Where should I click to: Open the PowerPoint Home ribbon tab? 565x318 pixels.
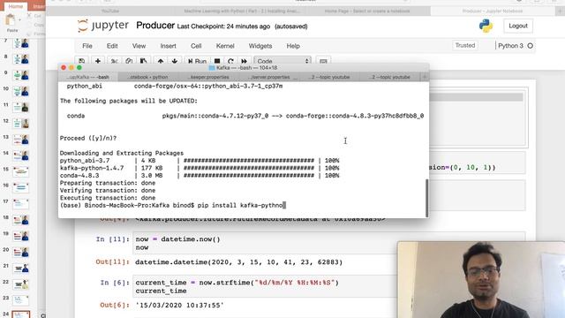tap(16, 6)
